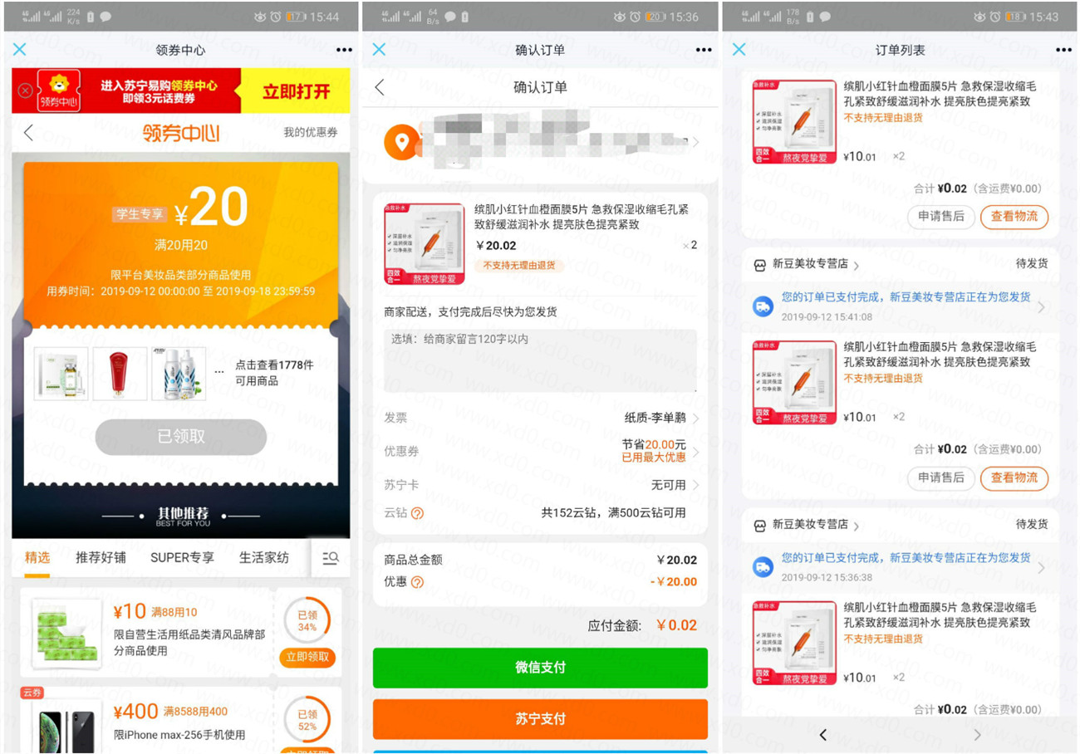Open three-dot menu on 确认订单 screen
The height and width of the screenshot is (754, 1080).
pyautogui.click(x=704, y=50)
